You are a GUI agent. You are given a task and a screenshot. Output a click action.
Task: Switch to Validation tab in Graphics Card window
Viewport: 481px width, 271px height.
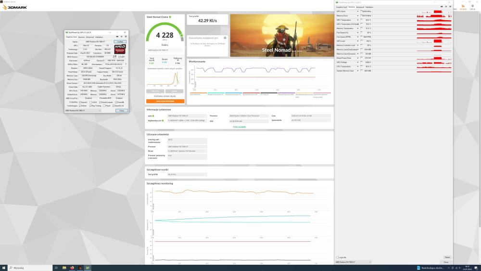tap(99, 37)
